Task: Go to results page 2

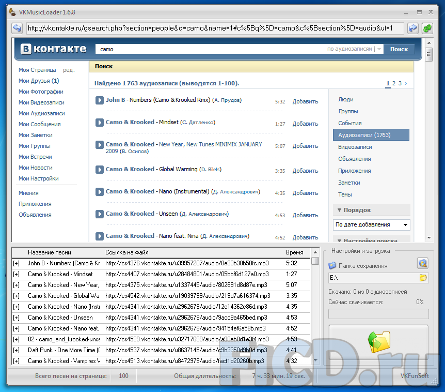Action: pyautogui.click(x=393, y=83)
